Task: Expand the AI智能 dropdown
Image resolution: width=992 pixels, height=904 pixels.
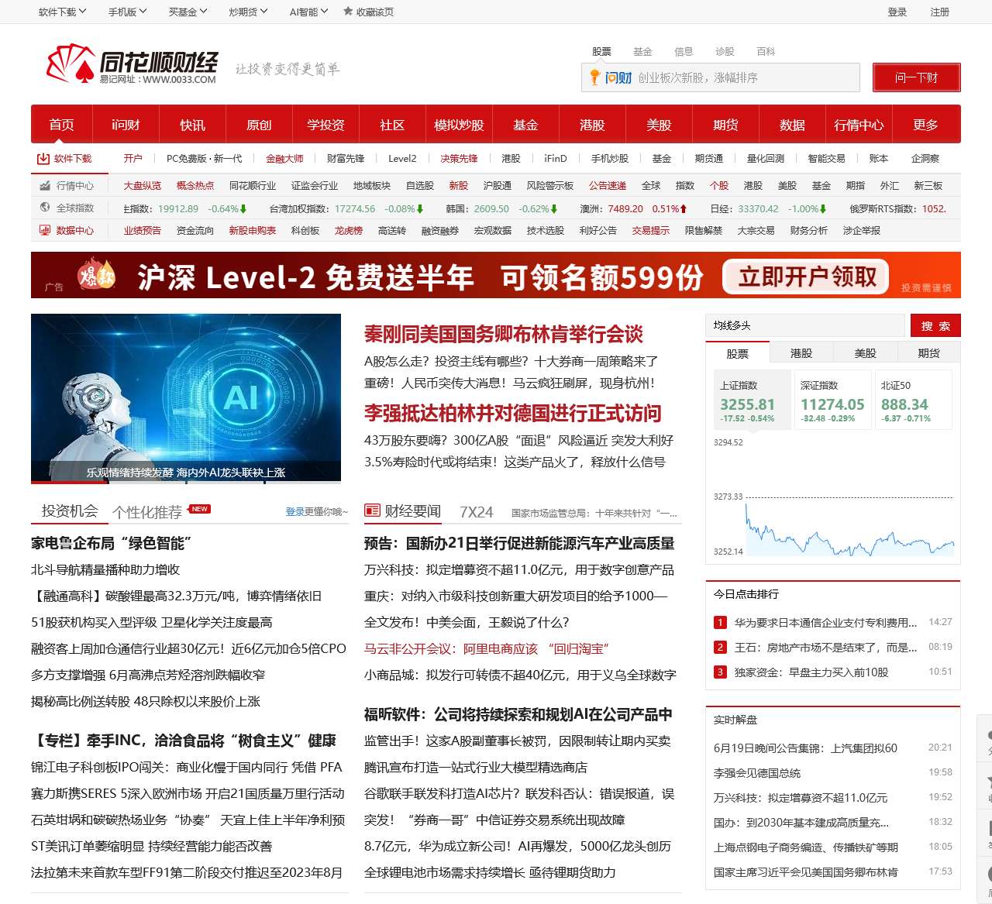Action: (308, 12)
